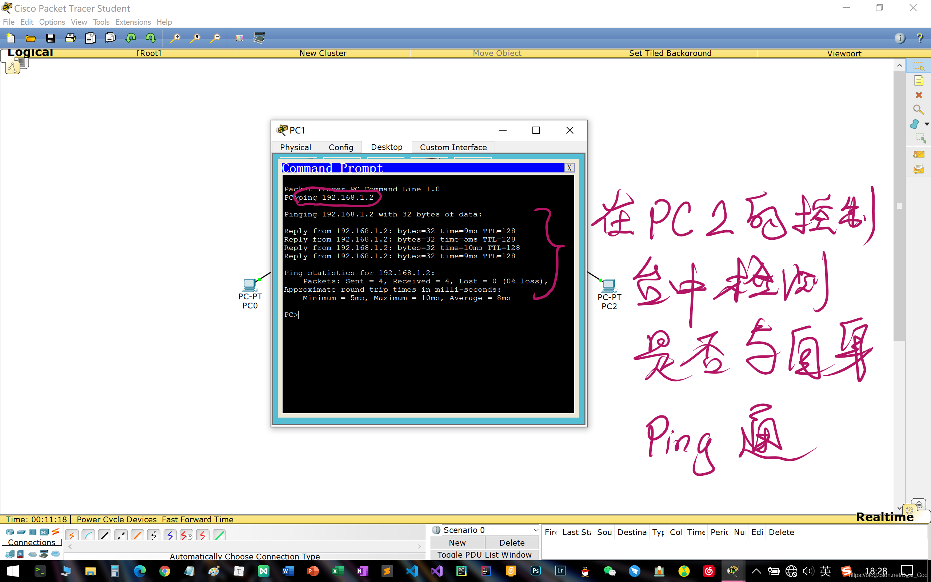Select Routers device category
Screen dimensions: 931x582
[9, 532]
